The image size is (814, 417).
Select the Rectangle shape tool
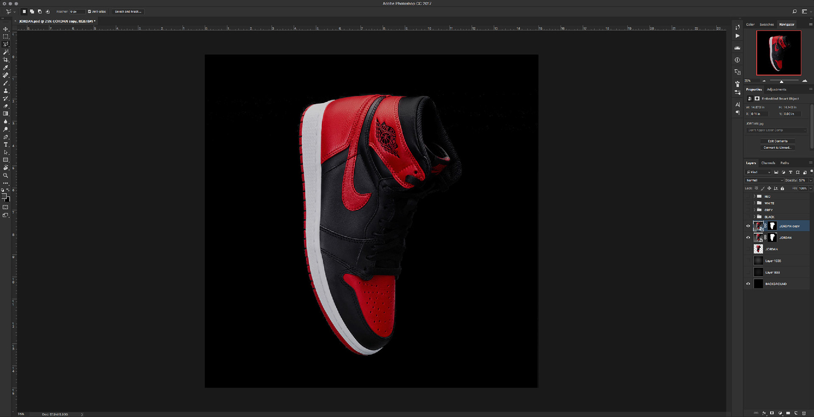click(x=6, y=160)
